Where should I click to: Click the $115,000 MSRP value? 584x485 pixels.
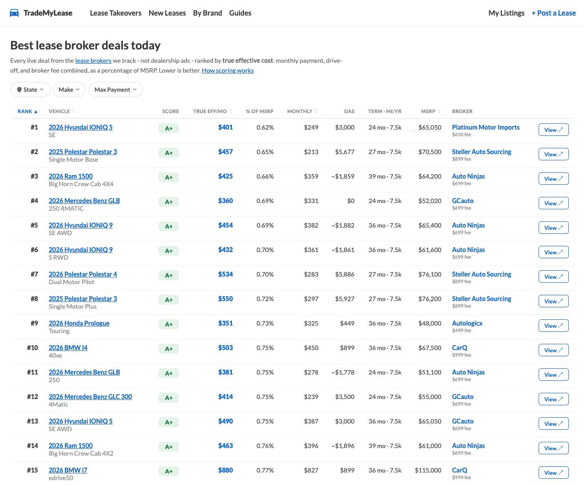click(428, 470)
